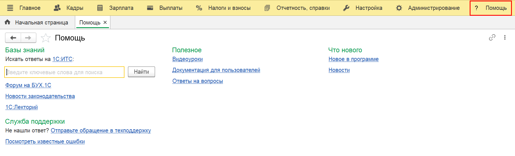Screen dimensions: 515x156
Task: Click the home icon for Начальная страница
Action: point(8,22)
